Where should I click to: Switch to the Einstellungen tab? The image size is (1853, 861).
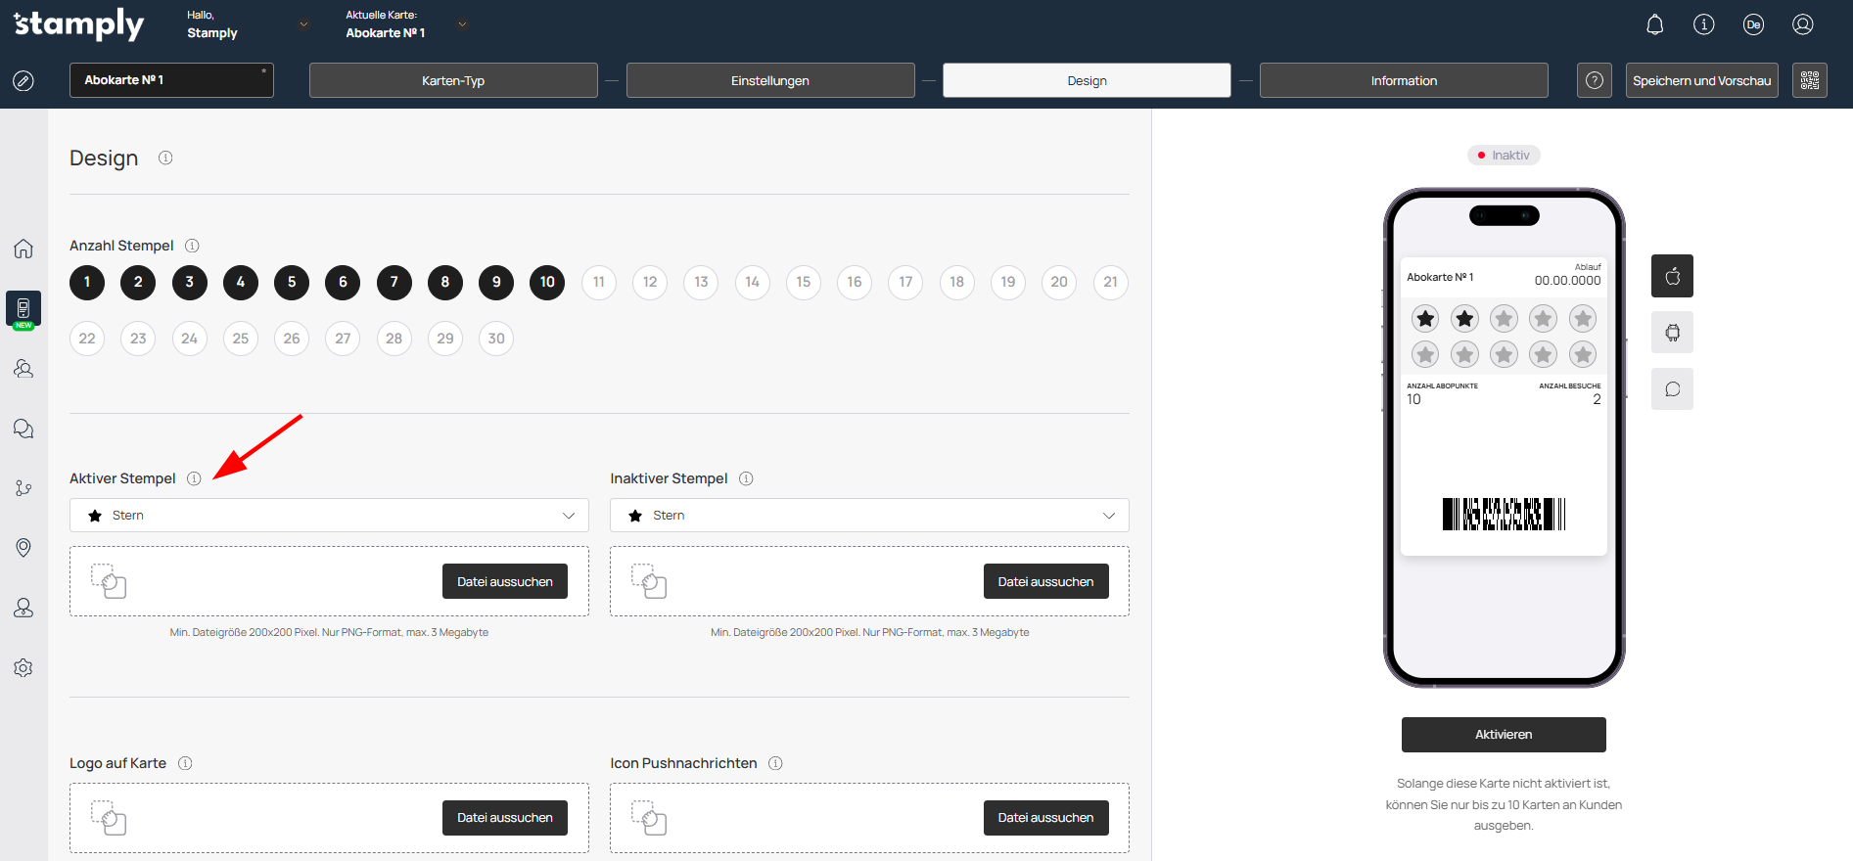click(770, 80)
